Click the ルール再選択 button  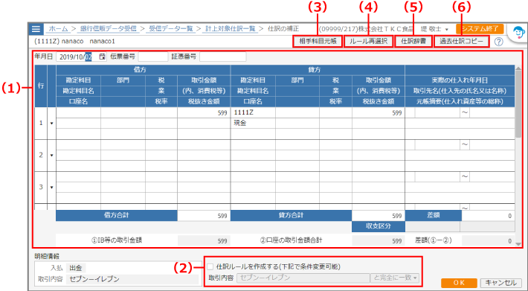tap(368, 42)
